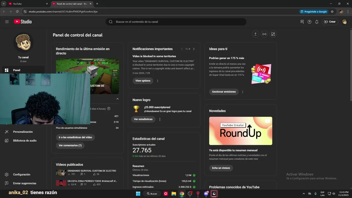352x198 pixels.
Task: Open a new browser tab
Action: point(97,4)
